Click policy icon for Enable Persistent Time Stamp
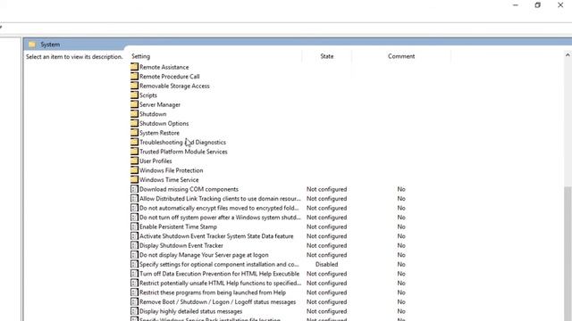The height and width of the screenshot is (321, 572). (x=134, y=226)
